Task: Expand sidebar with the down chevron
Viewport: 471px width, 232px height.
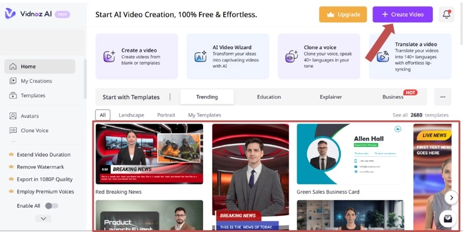Action: pos(43,218)
